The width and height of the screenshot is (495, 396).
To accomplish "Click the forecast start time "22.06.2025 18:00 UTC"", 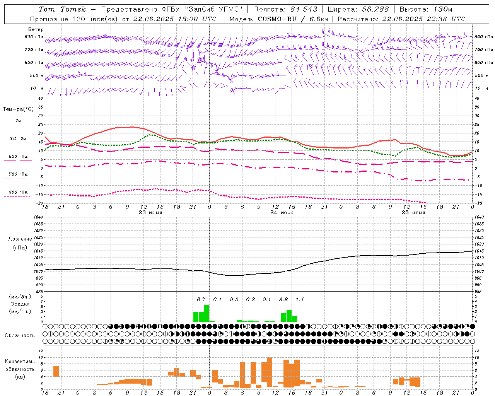I will [x=175, y=19].
